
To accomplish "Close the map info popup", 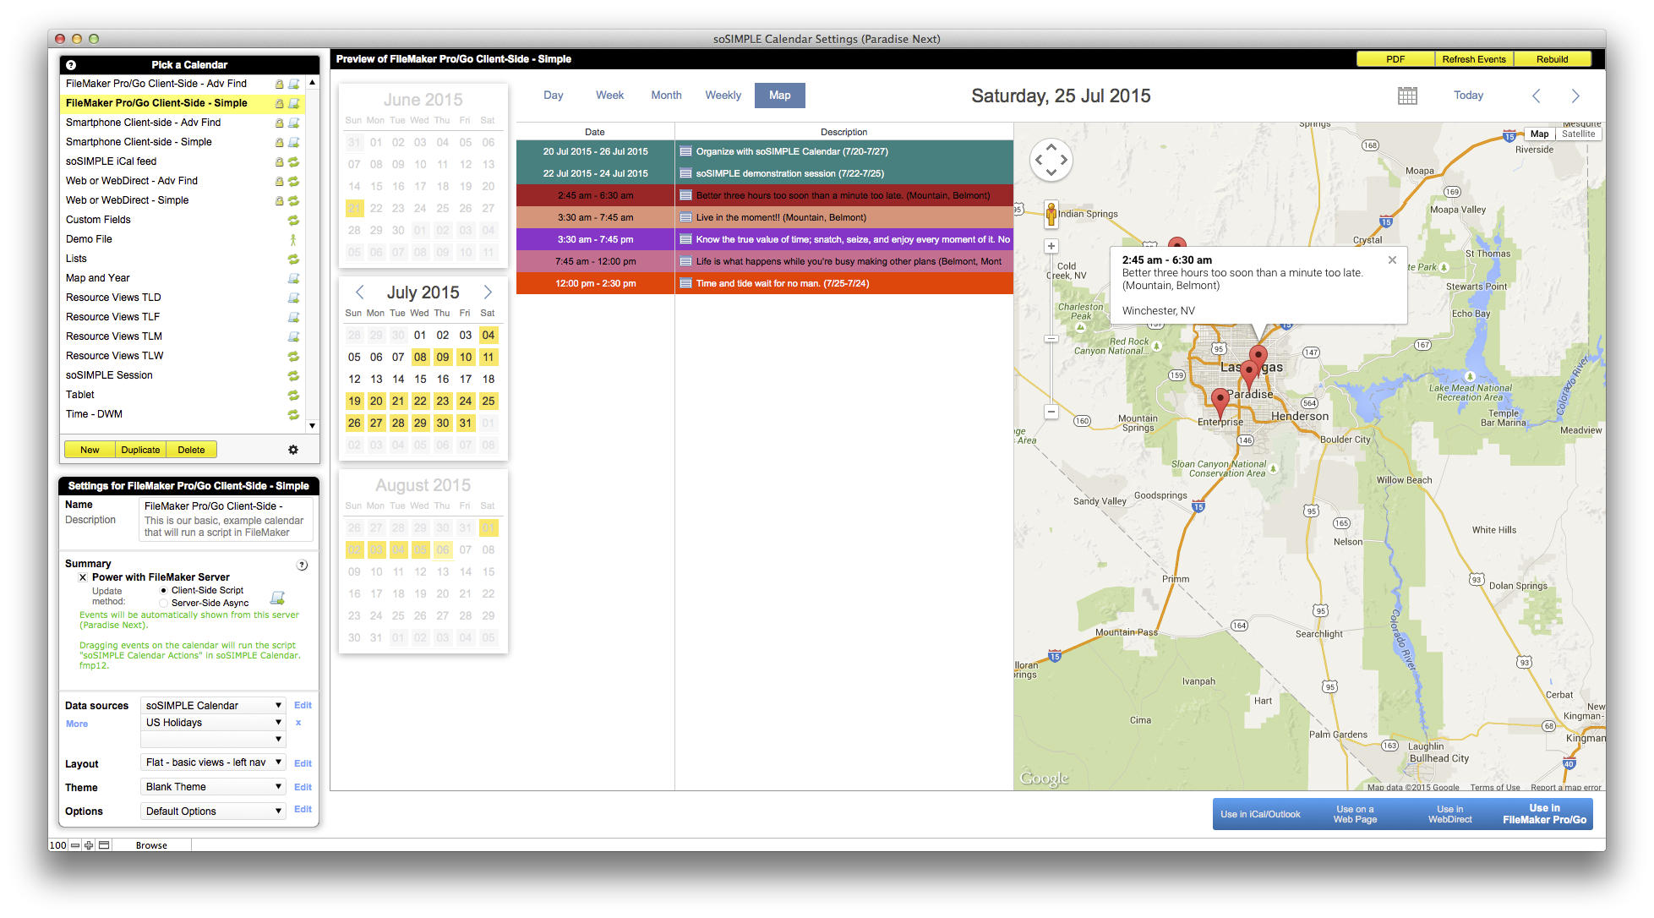I will (1392, 260).
